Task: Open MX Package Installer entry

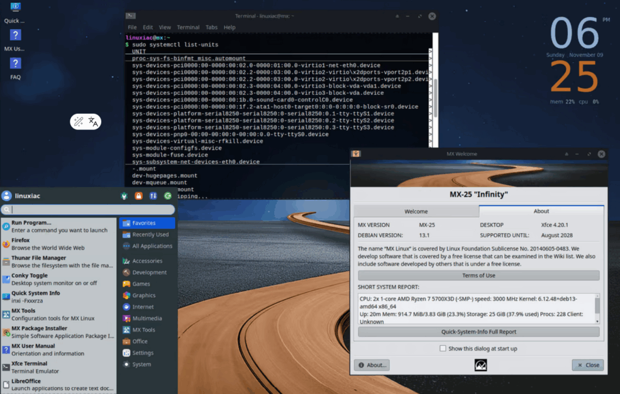Action: pos(48,332)
